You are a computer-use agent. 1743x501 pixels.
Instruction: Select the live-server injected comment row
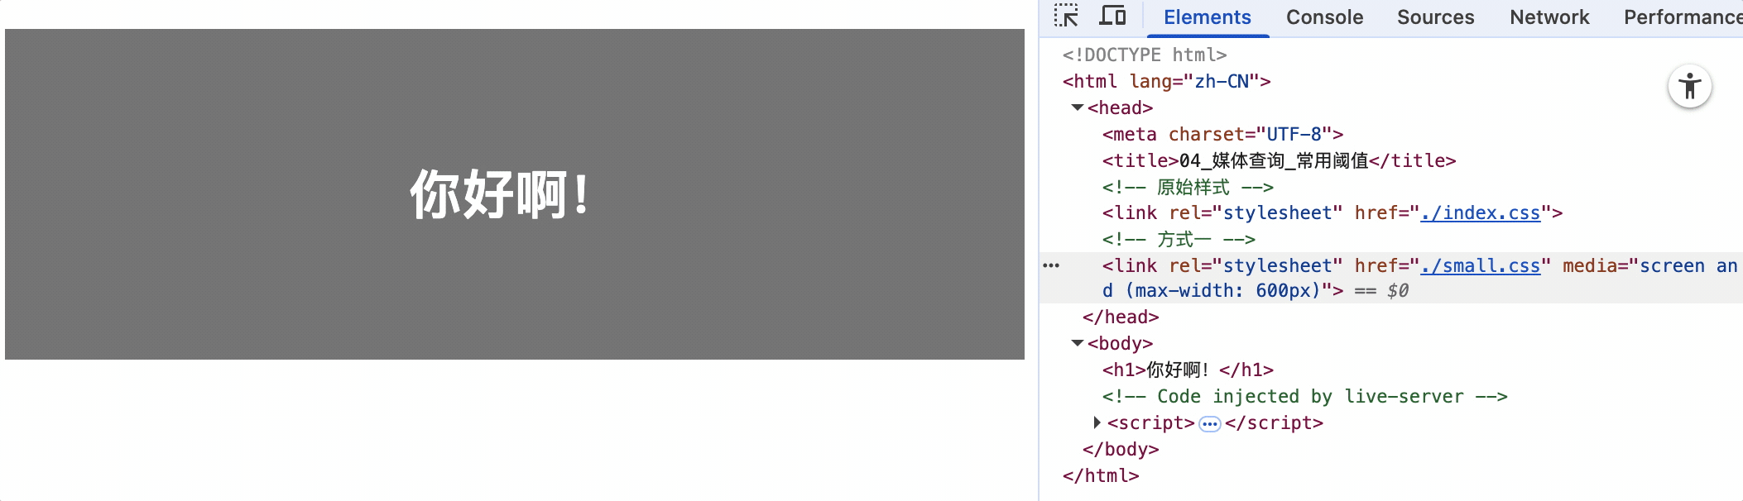click(x=1304, y=397)
